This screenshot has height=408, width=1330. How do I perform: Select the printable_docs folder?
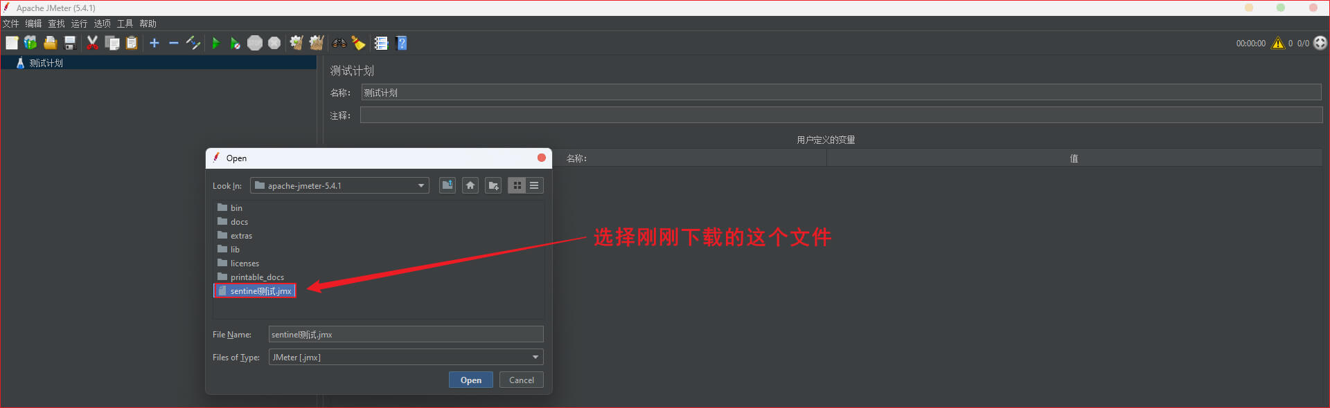[251, 277]
